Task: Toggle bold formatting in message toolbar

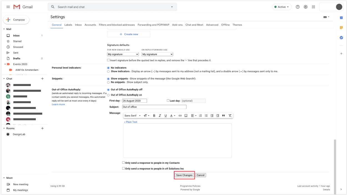Action: point(154,116)
